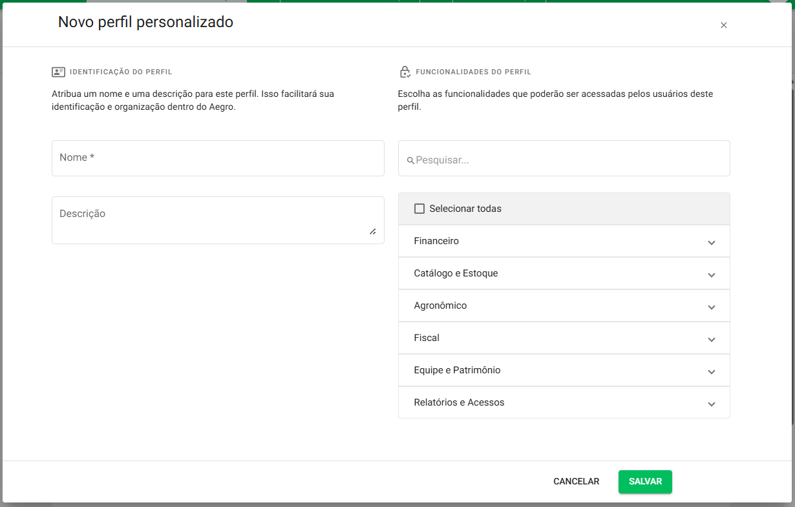The height and width of the screenshot is (507, 795).
Task: Check the Selecionar todas checkbox
Action: point(419,209)
